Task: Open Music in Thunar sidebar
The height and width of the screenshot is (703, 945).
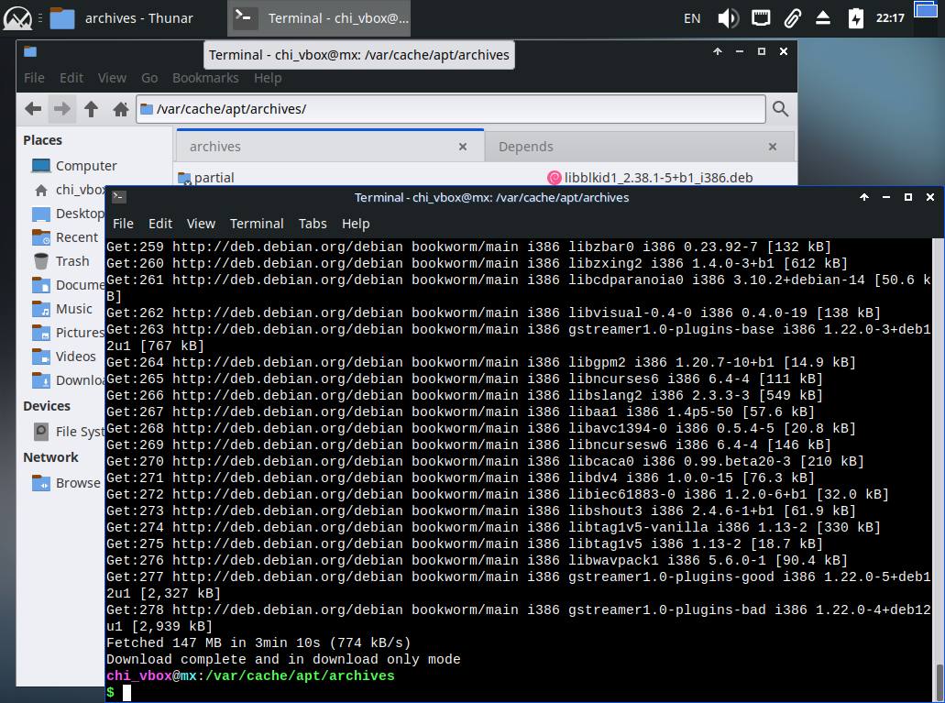Action: pos(62,309)
